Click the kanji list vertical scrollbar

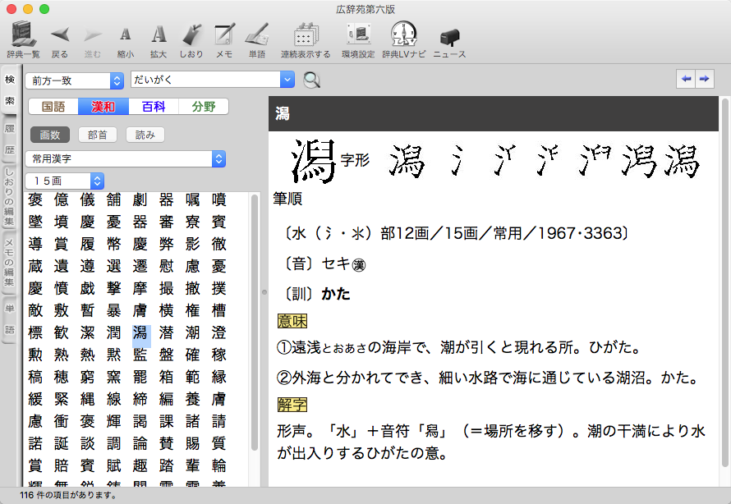point(255,323)
